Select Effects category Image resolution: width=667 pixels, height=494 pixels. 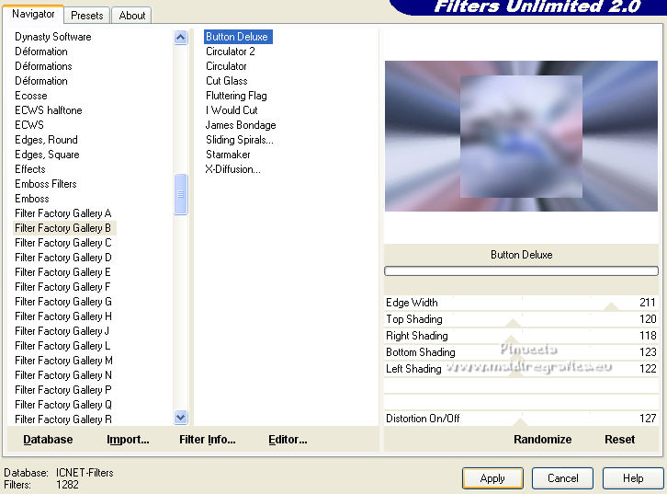30,169
